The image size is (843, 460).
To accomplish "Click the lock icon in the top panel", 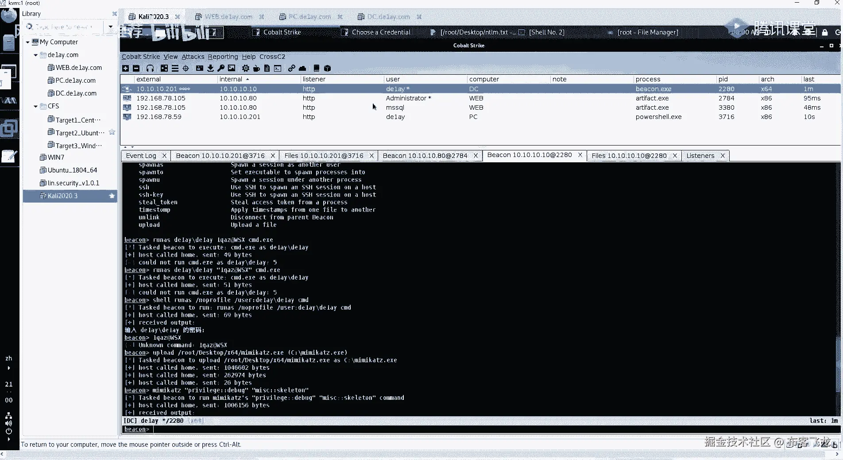I will click(x=824, y=32).
